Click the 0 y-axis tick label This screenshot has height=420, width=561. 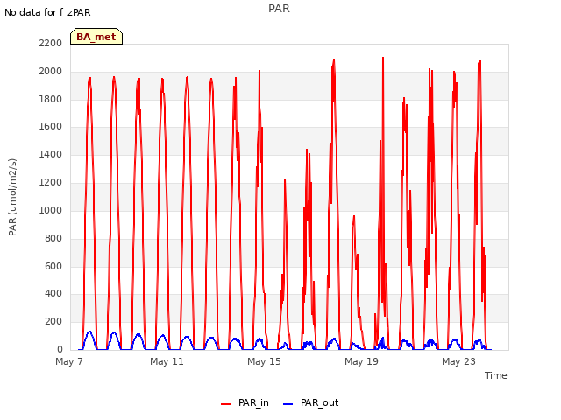point(60,349)
